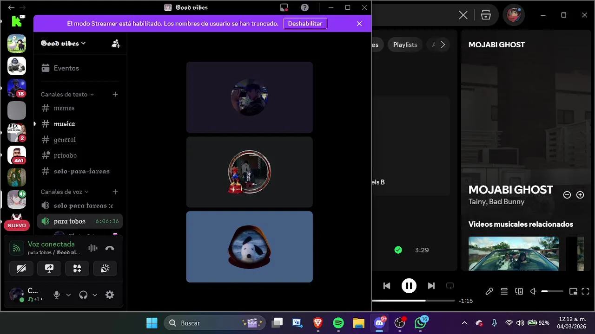Open Spotify lyrics microphone icon
Screen dimensions: 595x334
(489, 291)
